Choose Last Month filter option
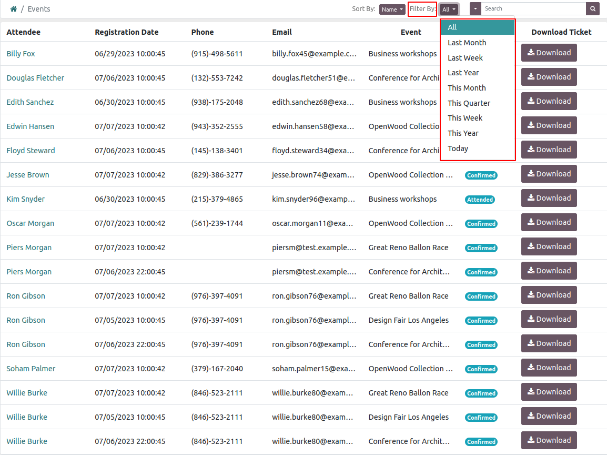Image resolution: width=607 pixels, height=455 pixels. tap(478, 43)
